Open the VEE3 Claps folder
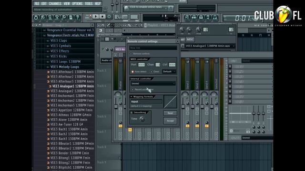 pyautogui.click(x=59, y=40)
